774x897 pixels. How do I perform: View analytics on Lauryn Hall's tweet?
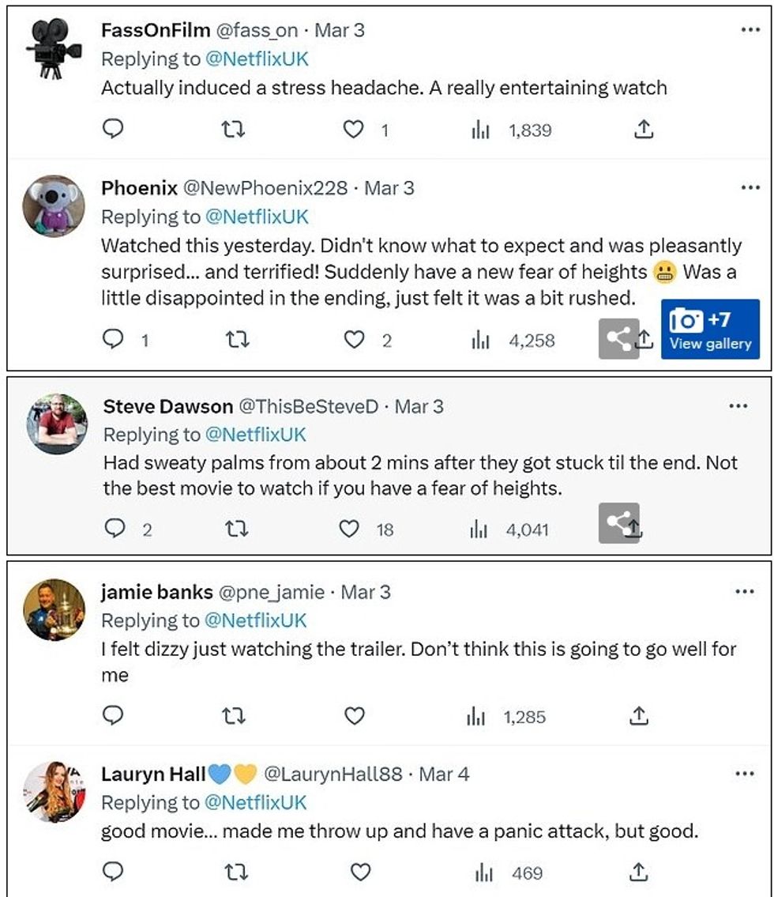482,873
